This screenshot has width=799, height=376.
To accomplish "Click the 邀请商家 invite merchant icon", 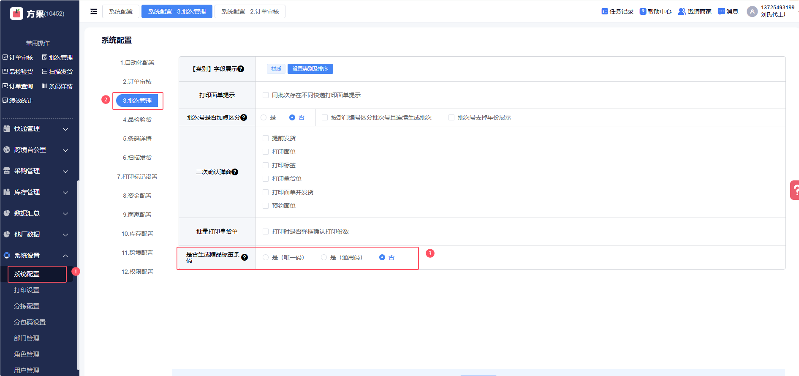I will (x=681, y=11).
